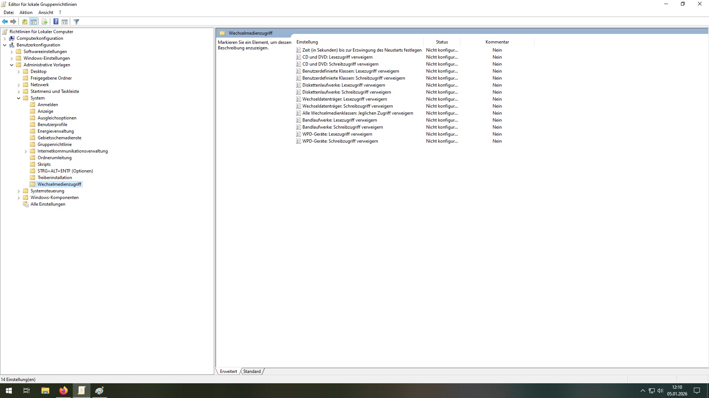Click the Up one level folder icon
The image size is (709, 398).
pos(25,22)
